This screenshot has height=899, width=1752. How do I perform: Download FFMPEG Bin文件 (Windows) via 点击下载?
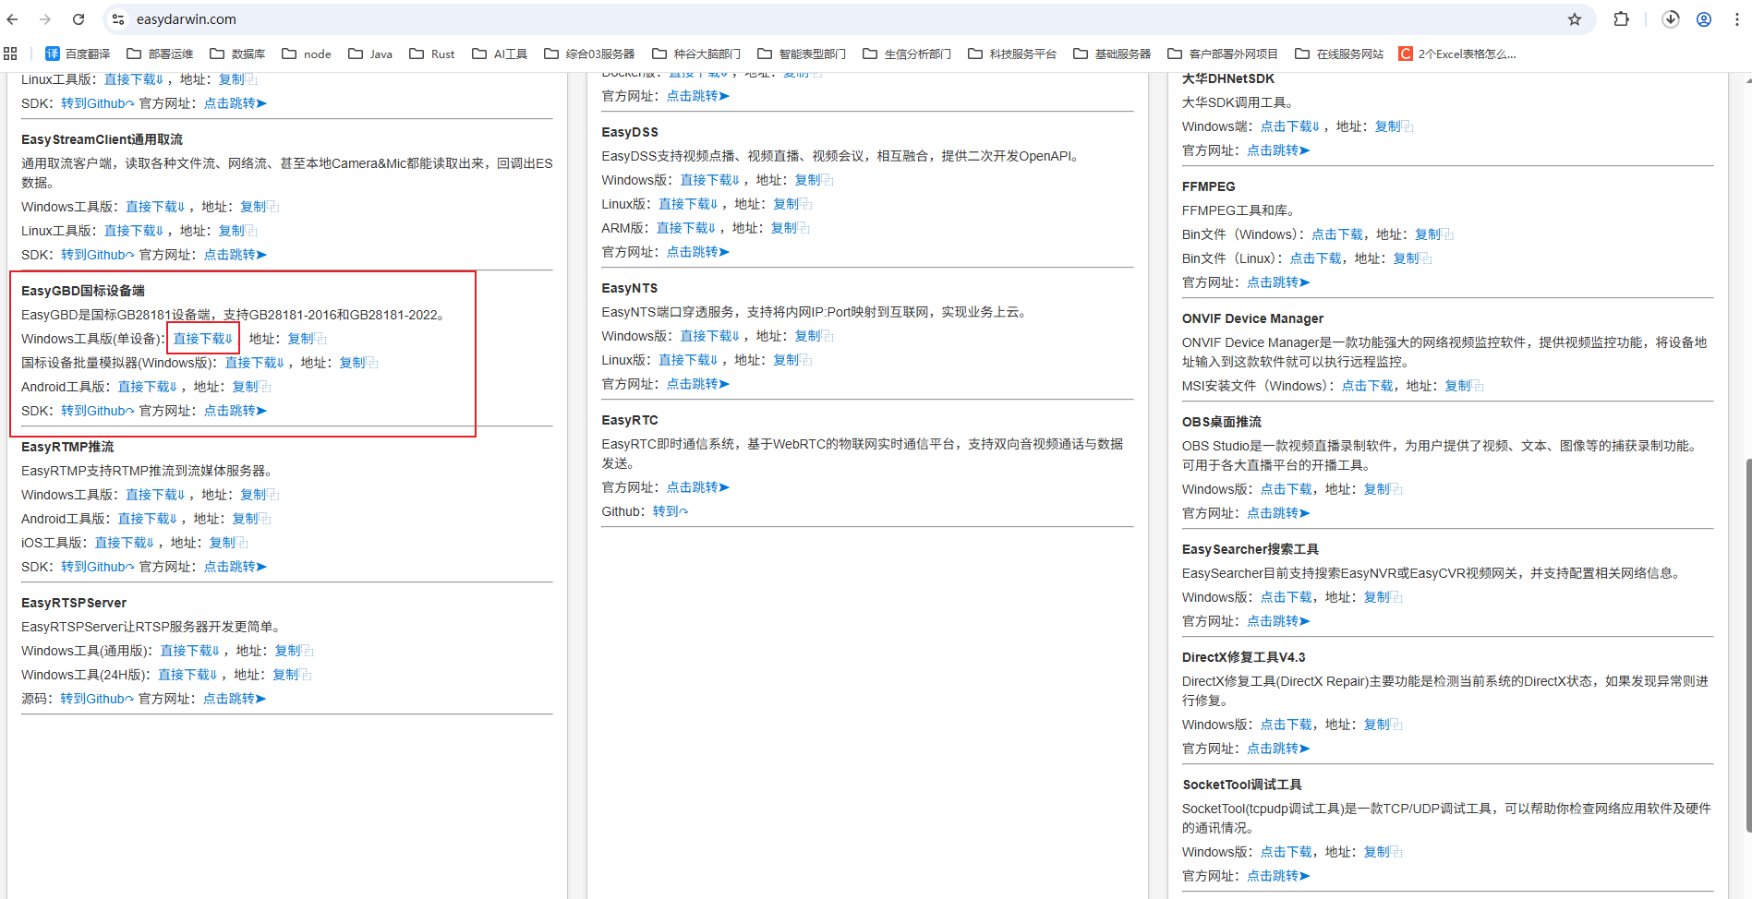(x=1337, y=234)
